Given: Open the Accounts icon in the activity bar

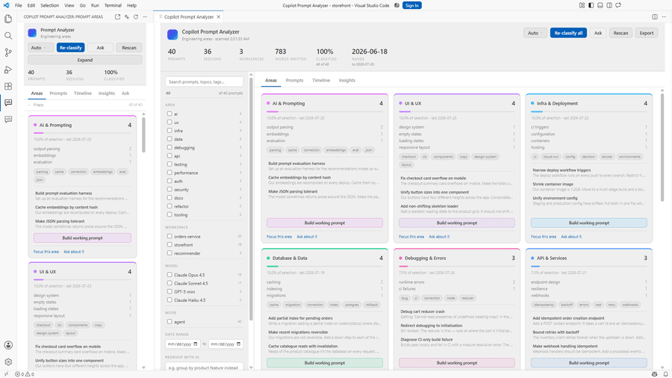Looking at the screenshot, I should click(x=8, y=345).
